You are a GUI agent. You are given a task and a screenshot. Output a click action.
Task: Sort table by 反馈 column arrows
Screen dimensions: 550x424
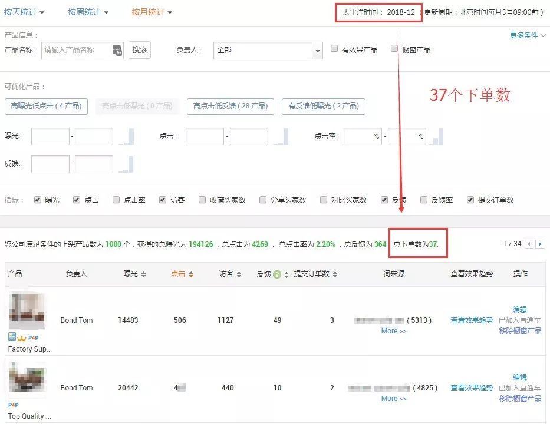286,274
